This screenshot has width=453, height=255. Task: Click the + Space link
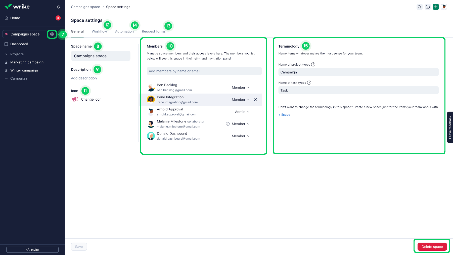coord(284,115)
